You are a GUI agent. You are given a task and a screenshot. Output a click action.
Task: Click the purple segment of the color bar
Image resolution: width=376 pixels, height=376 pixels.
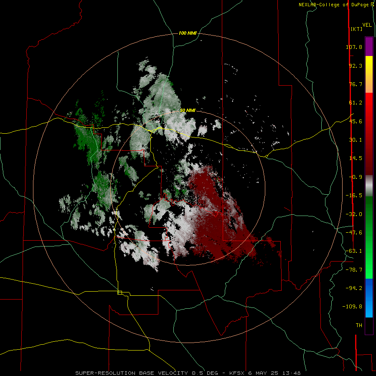[369, 46]
